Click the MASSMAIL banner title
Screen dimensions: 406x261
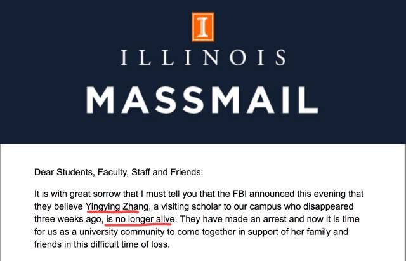[x=203, y=100]
